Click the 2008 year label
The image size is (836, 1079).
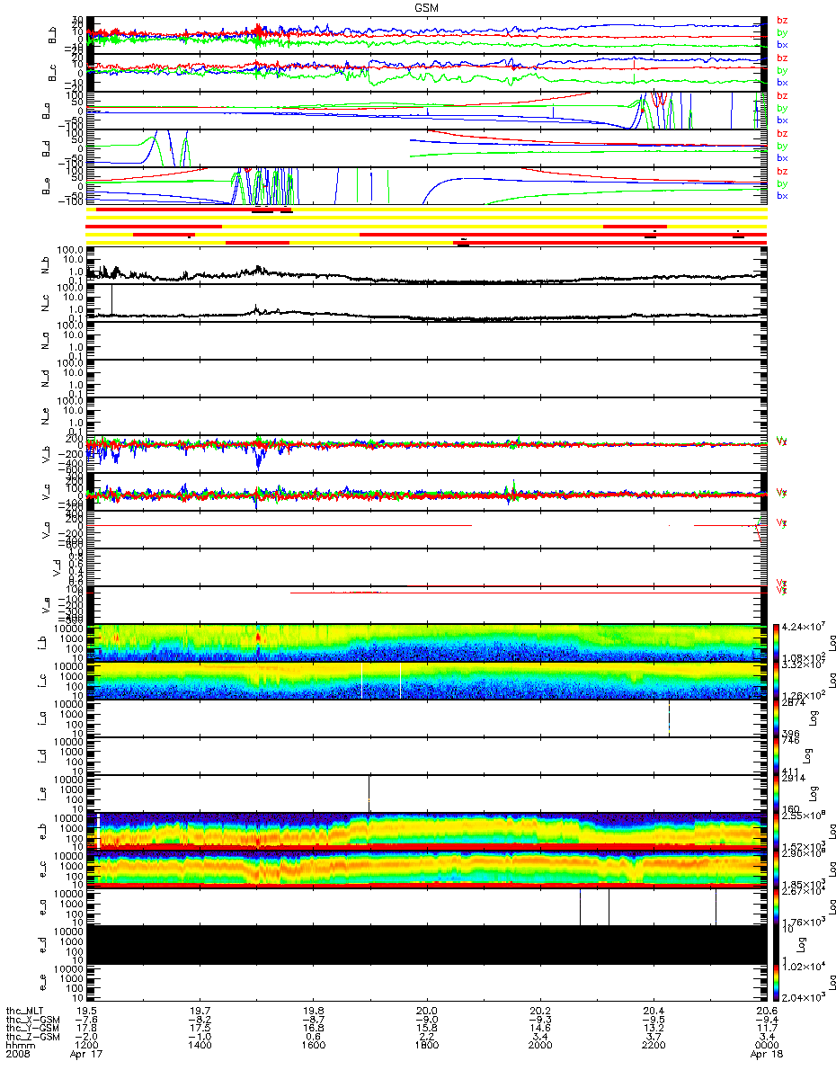pyautogui.click(x=17, y=1054)
